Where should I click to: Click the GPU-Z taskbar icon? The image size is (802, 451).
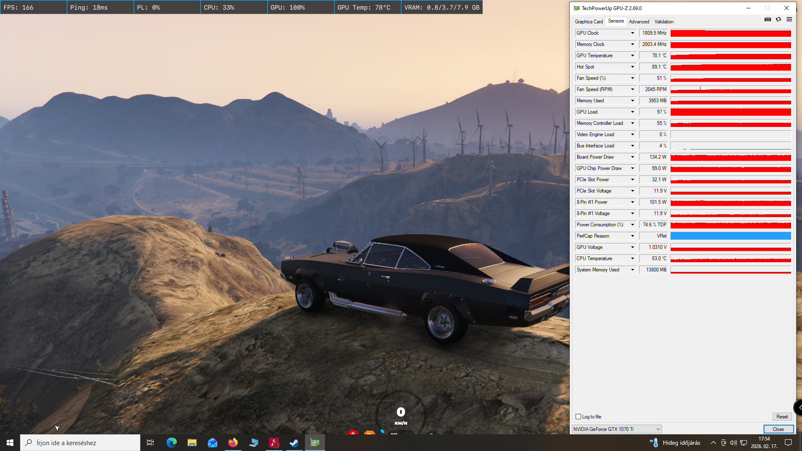click(315, 443)
